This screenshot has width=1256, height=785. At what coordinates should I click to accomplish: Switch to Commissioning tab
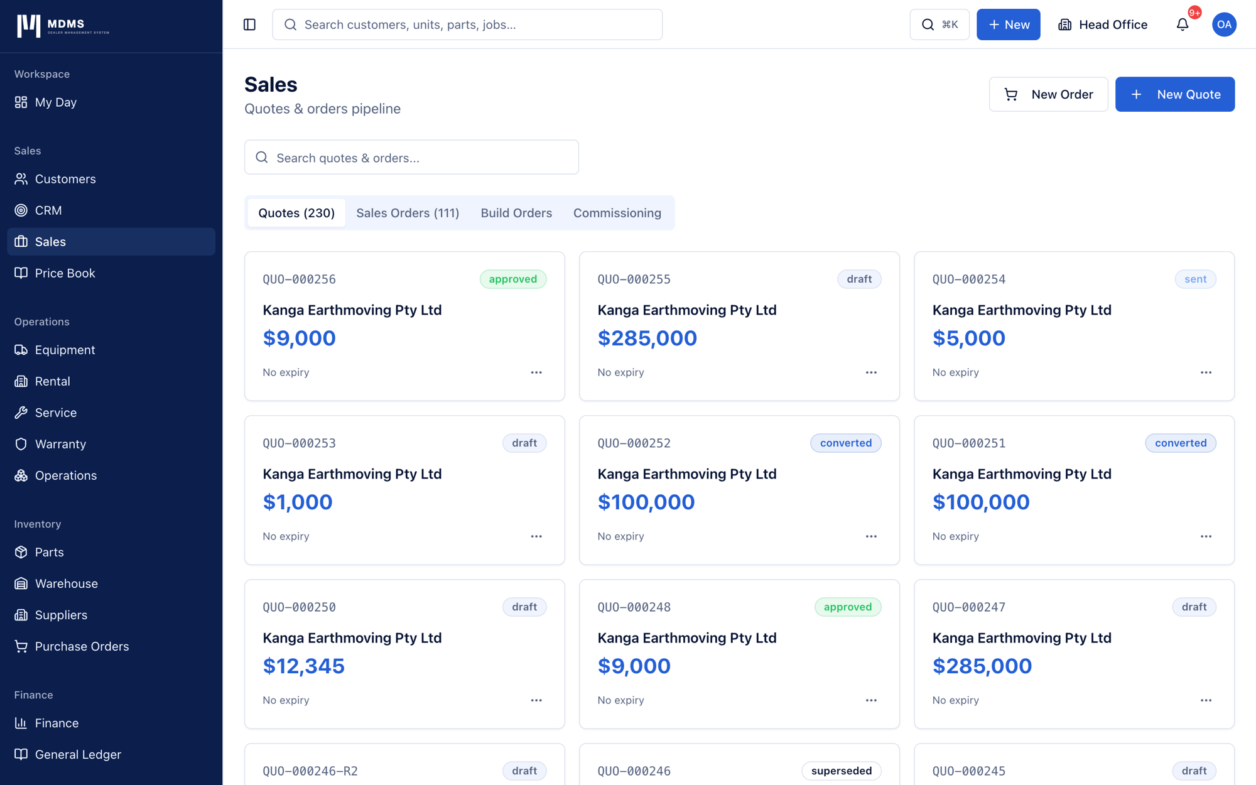pos(617,213)
